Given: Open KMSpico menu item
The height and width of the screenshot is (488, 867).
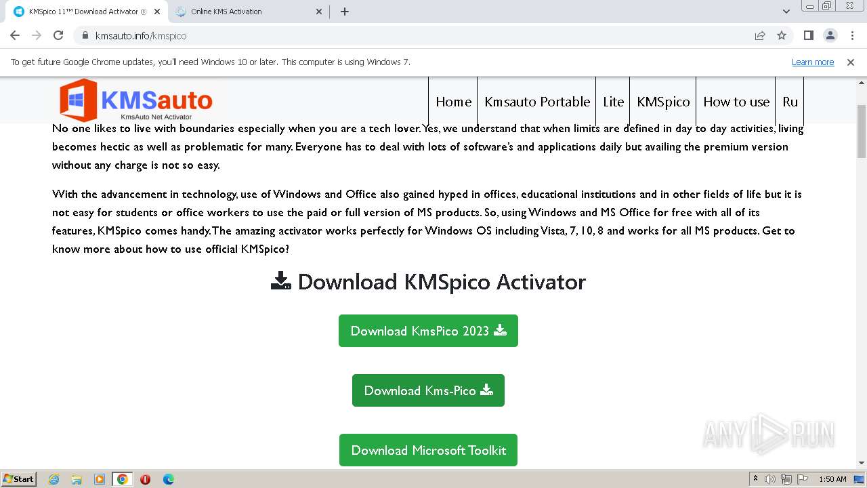Looking at the screenshot, I should [663, 102].
